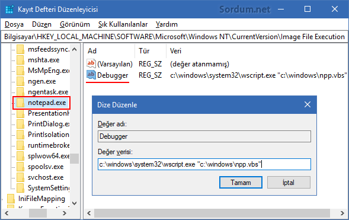Image resolution: width=349 pixels, height=220 pixels.
Task: Click the tree scroll up arrow
Action: tap(74, 49)
